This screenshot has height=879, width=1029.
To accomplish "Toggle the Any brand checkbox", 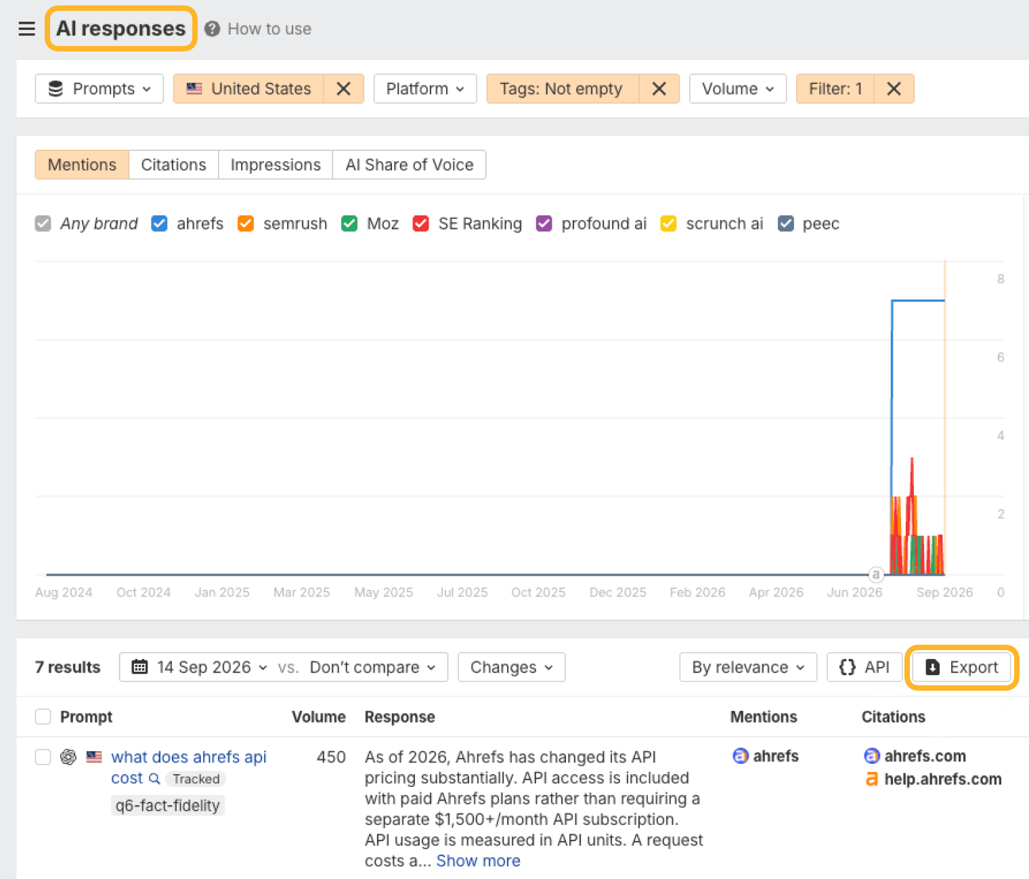I will click(x=43, y=223).
